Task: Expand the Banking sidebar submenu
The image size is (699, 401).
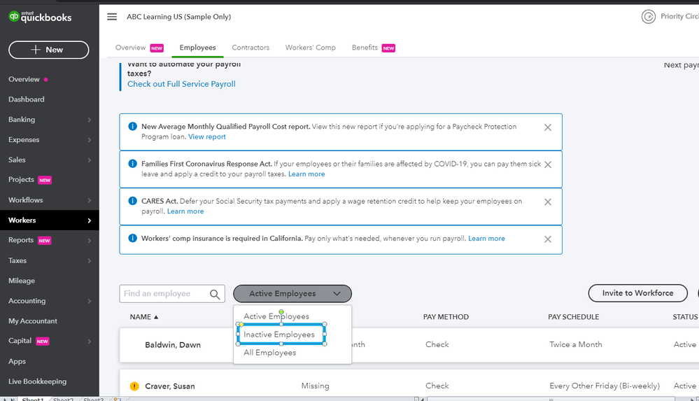Action: [x=89, y=120]
